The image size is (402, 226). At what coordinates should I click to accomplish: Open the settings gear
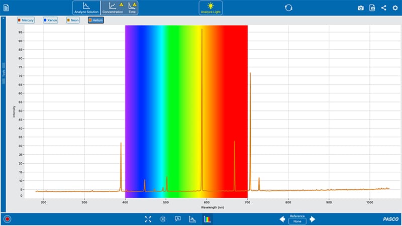(x=395, y=8)
